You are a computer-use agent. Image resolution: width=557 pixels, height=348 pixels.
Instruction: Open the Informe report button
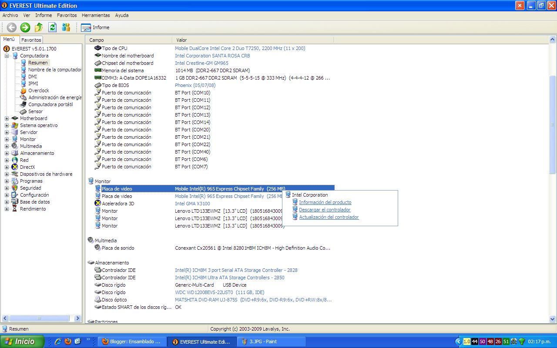click(x=95, y=27)
